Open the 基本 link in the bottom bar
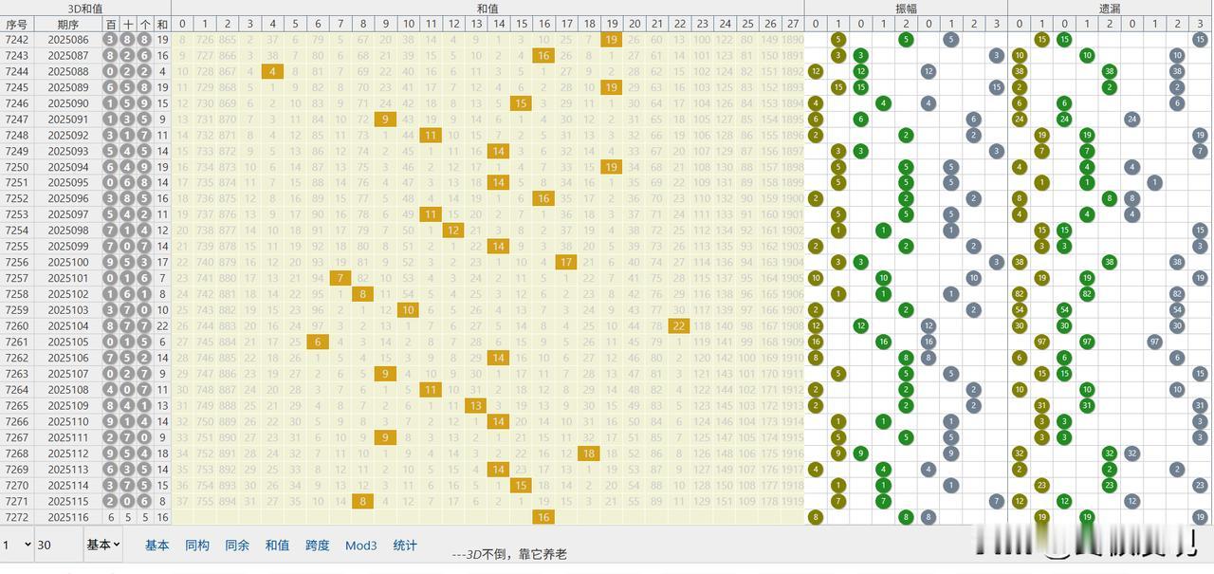The height and width of the screenshot is (574, 1214). tap(157, 546)
